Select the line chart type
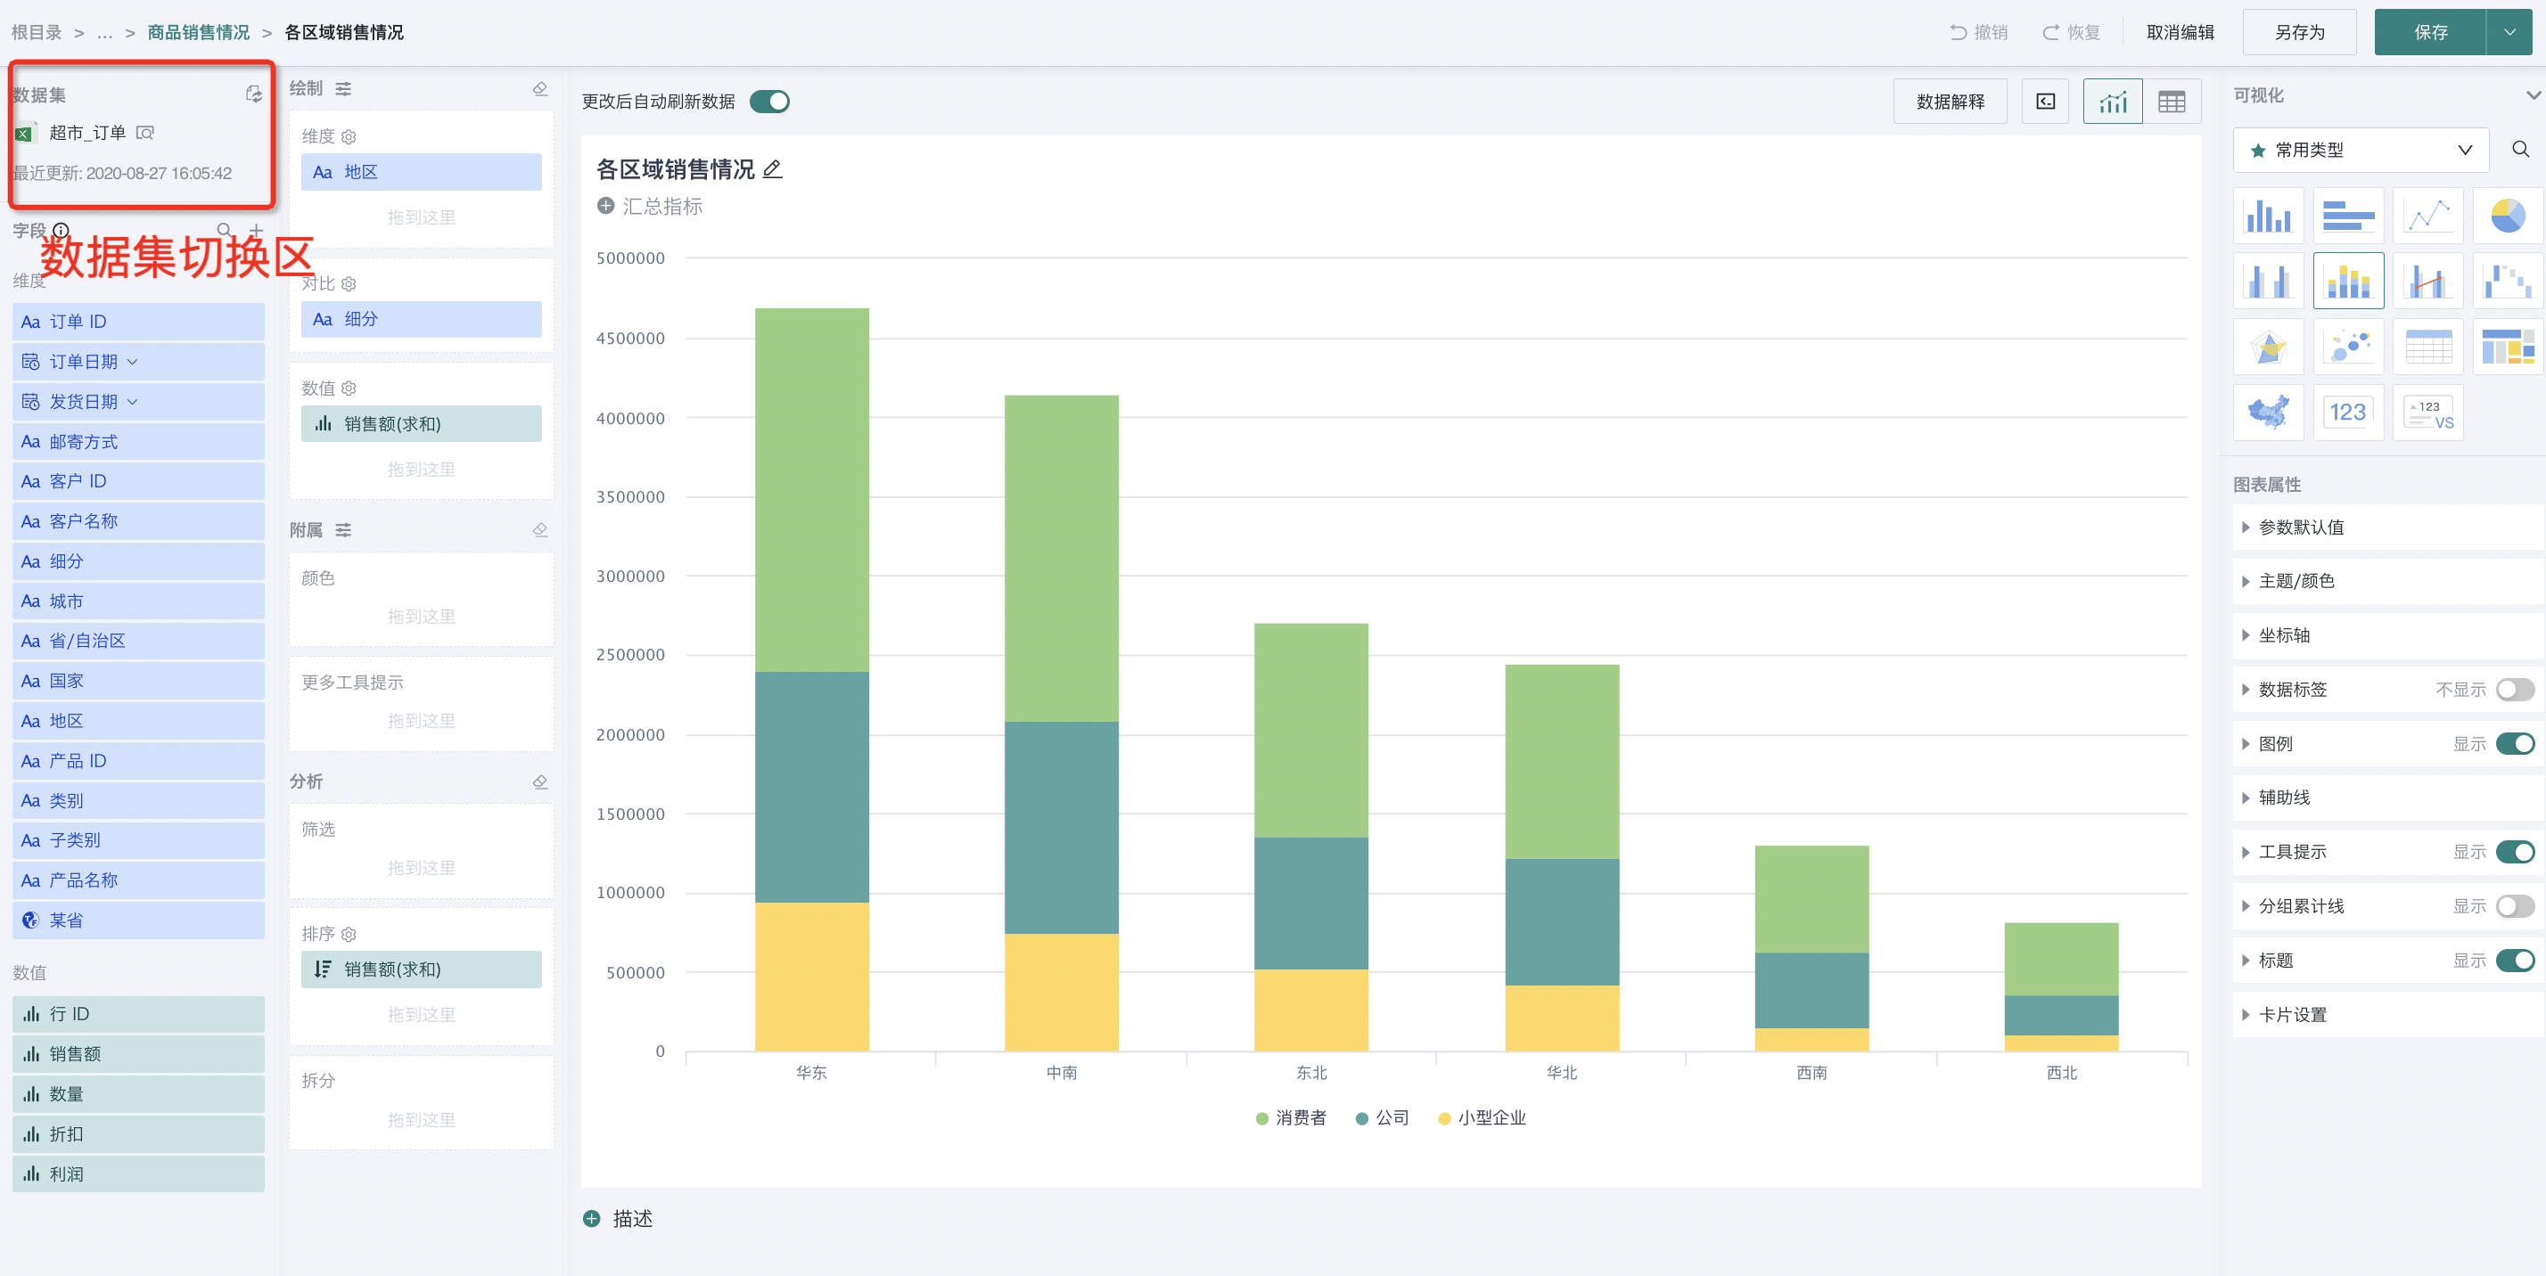 (x=2427, y=216)
